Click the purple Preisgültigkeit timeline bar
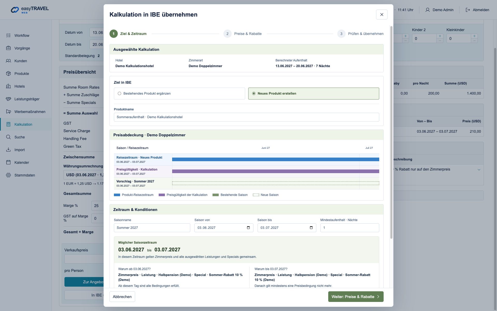The height and width of the screenshot is (311, 497). (x=275, y=171)
